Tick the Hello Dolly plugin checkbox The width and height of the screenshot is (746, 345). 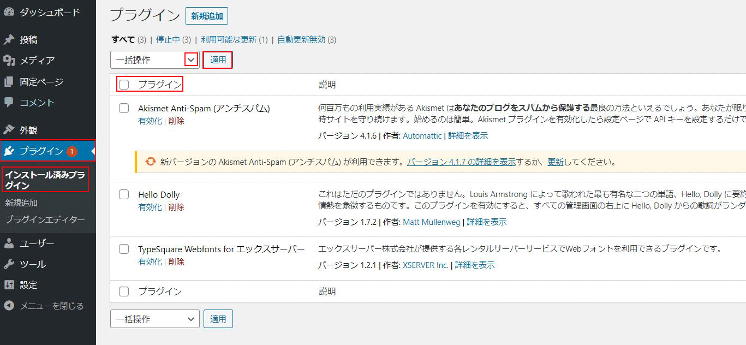tap(124, 194)
